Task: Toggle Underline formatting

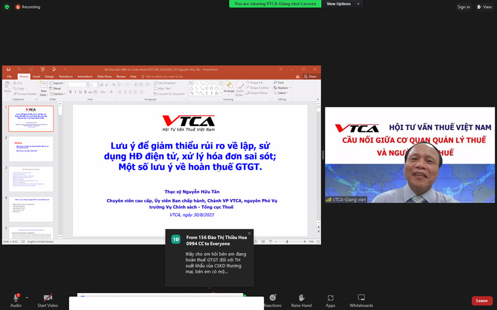Action: (x=80, y=92)
